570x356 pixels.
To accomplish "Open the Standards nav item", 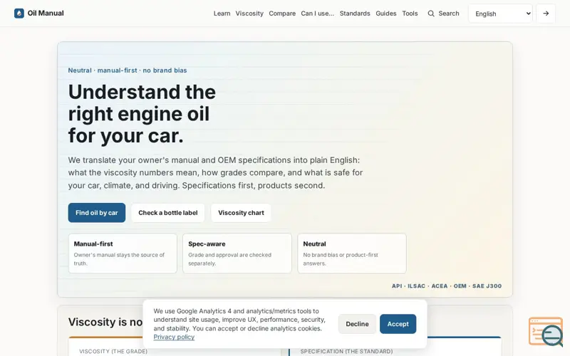I will tap(355, 14).
